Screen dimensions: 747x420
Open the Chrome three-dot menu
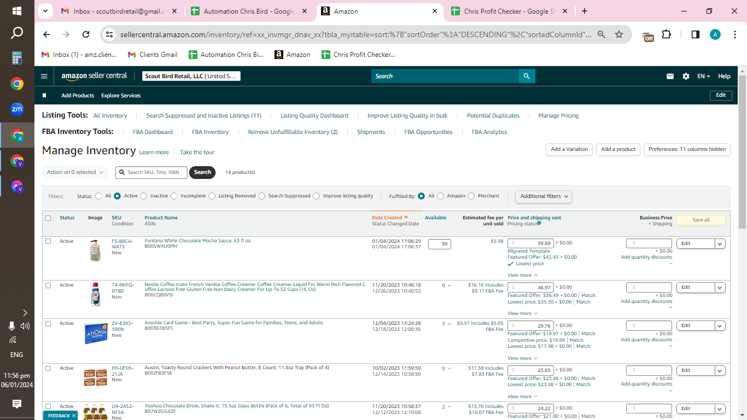(x=733, y=34)
